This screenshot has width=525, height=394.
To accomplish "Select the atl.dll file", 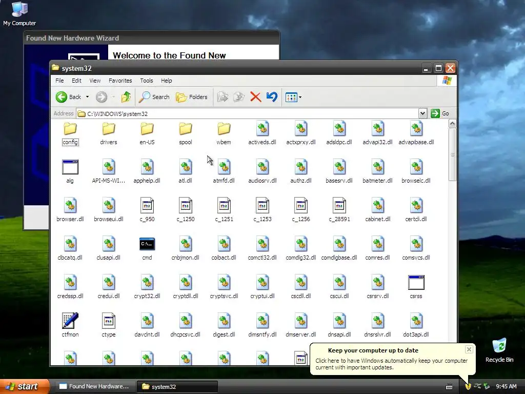I will [186, 171].
